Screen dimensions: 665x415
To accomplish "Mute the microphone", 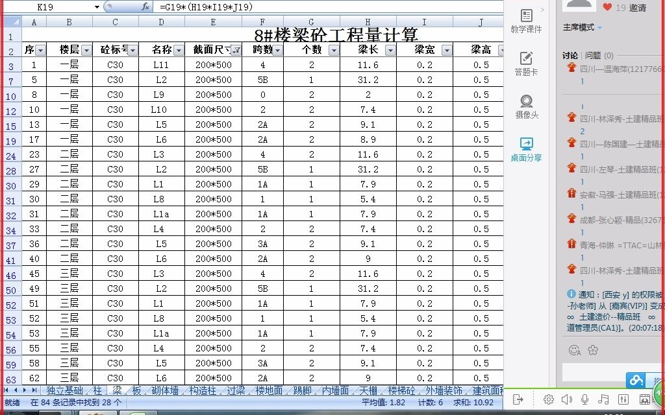I will (x=585, y=399).
